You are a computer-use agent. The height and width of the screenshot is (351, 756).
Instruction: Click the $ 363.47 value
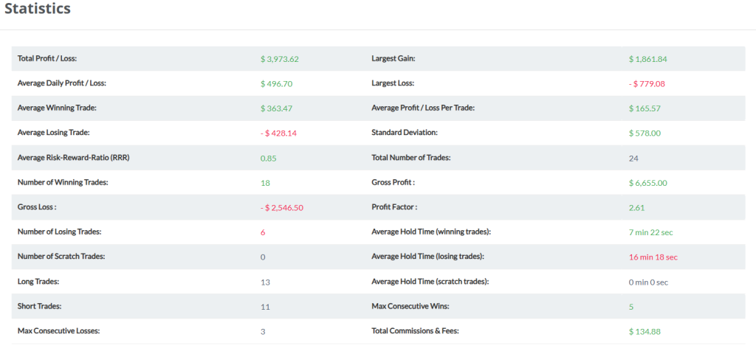coord(276,108)
